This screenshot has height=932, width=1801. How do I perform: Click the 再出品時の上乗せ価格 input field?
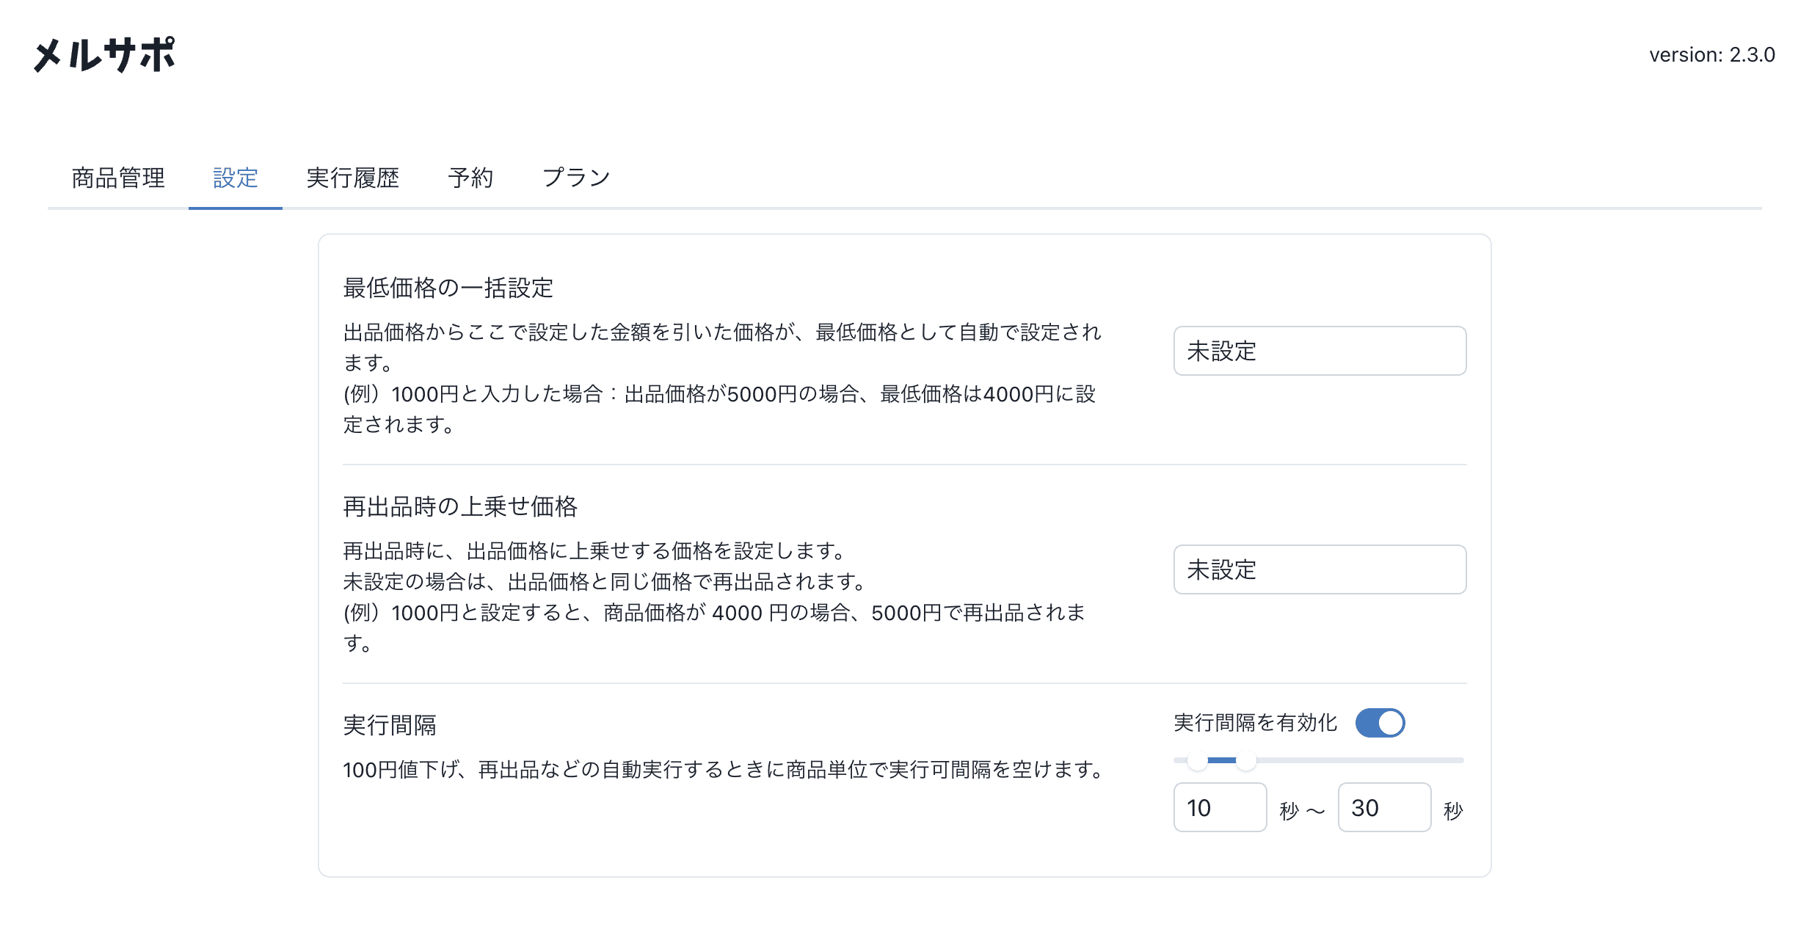coord(1319,569)
